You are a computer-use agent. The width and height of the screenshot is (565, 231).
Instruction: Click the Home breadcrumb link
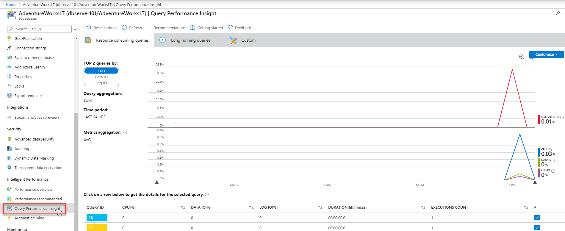tap(11, 4)
